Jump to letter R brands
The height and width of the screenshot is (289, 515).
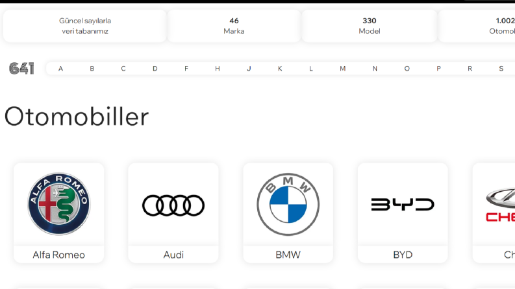pyautogui.click(x=470, y=69)
